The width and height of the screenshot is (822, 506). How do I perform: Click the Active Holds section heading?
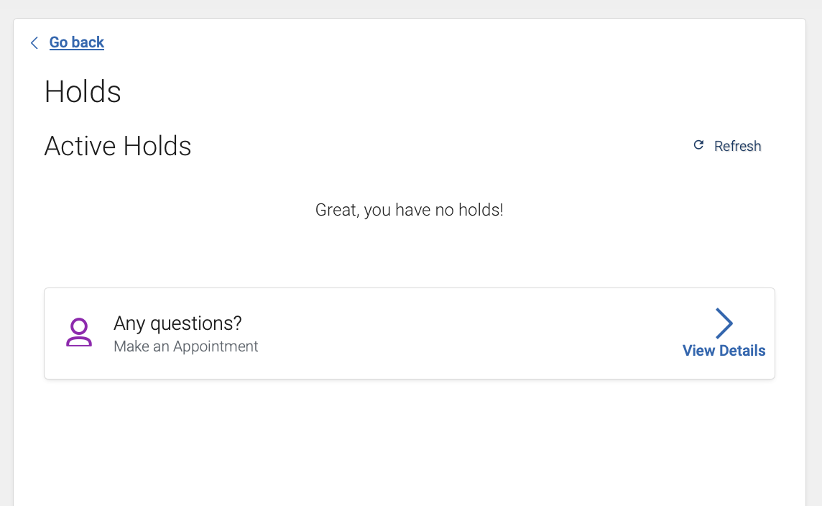[117, 146]
